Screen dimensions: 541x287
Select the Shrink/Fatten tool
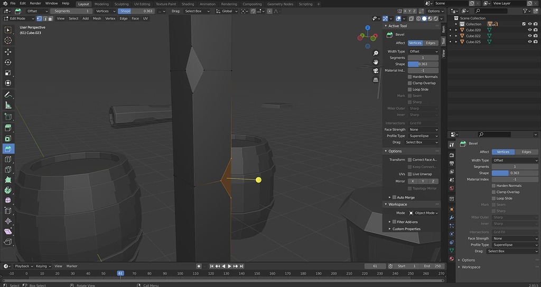coord(8,221)
